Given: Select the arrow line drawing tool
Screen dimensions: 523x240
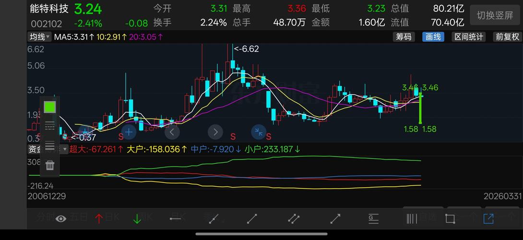Looking at the screenshot, I should (335, 218).
